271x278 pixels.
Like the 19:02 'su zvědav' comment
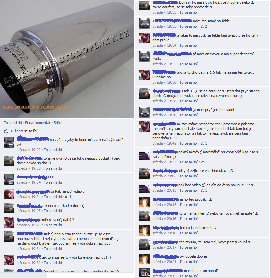[x=53, y=150]
